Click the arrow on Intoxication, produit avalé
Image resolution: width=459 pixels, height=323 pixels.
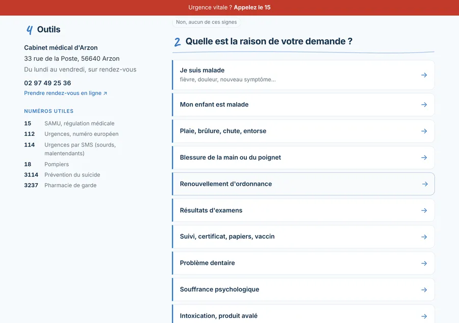click(x=424, y=316)
